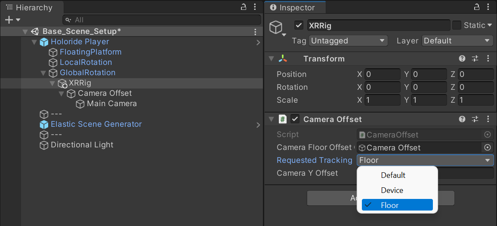This screenshot has width=497, height=226.
Task: Collapse the Base_Scene_Setup scene foldout
Action: (25, 32)
